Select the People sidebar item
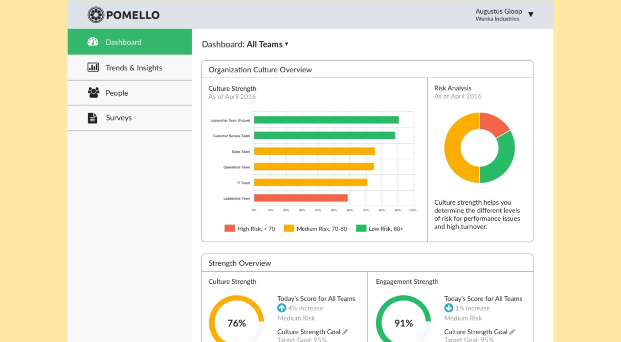621x342 pixels. [117, 93]
